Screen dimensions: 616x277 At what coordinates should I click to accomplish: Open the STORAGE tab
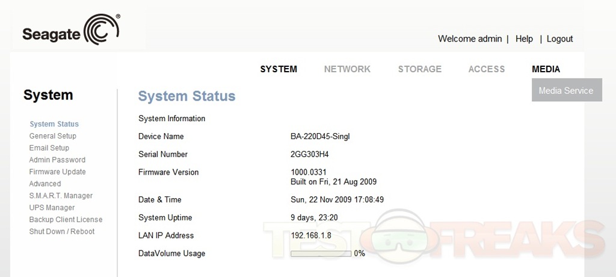(x=419, y=69)
